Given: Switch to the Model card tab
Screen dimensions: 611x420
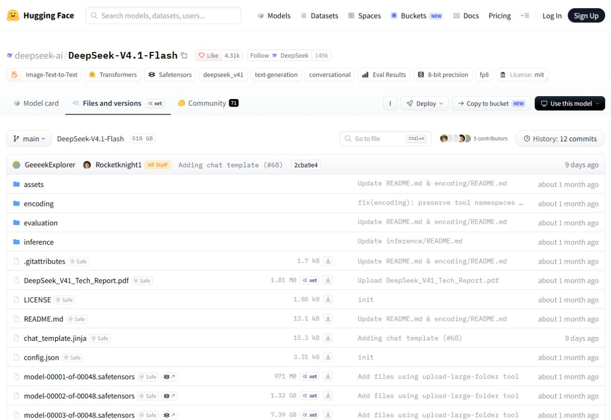Looking at the screenshot, I should tap(36, 103).
